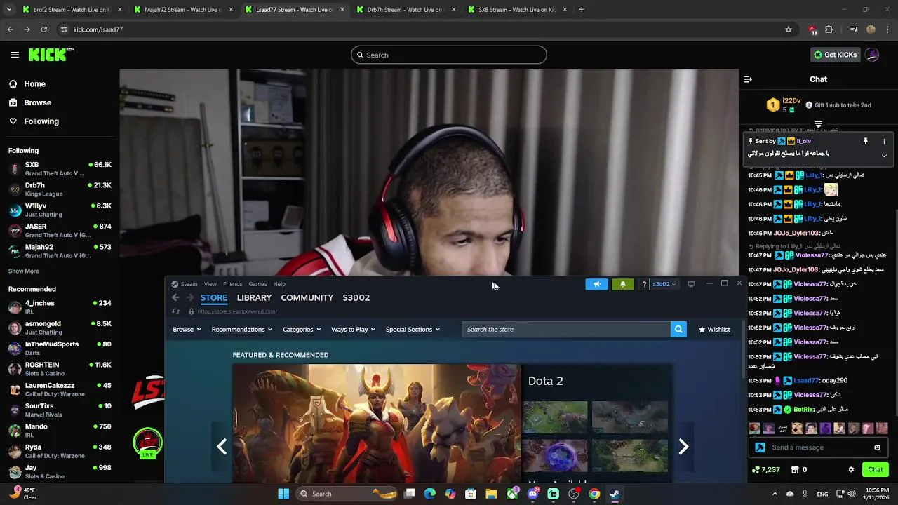Open the Recommendations dropdown in Steam store

pyautogui.click(x=242, y=330)
